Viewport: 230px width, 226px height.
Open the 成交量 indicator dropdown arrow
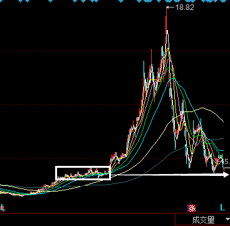[227, 219]
